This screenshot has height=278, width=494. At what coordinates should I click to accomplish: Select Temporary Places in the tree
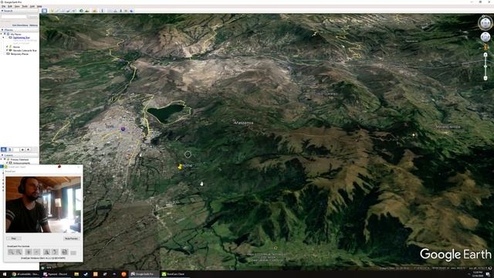(19, 54)
